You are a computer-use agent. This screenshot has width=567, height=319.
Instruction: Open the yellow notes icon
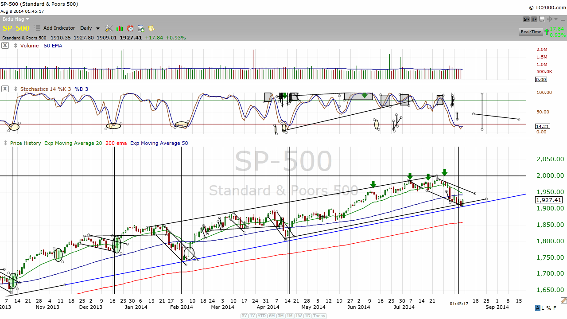coord(151,28)
